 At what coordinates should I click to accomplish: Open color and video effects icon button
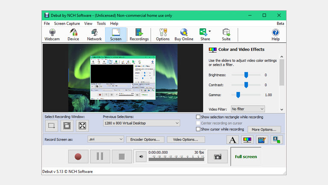pyautogui.click(x=247, y=140)
